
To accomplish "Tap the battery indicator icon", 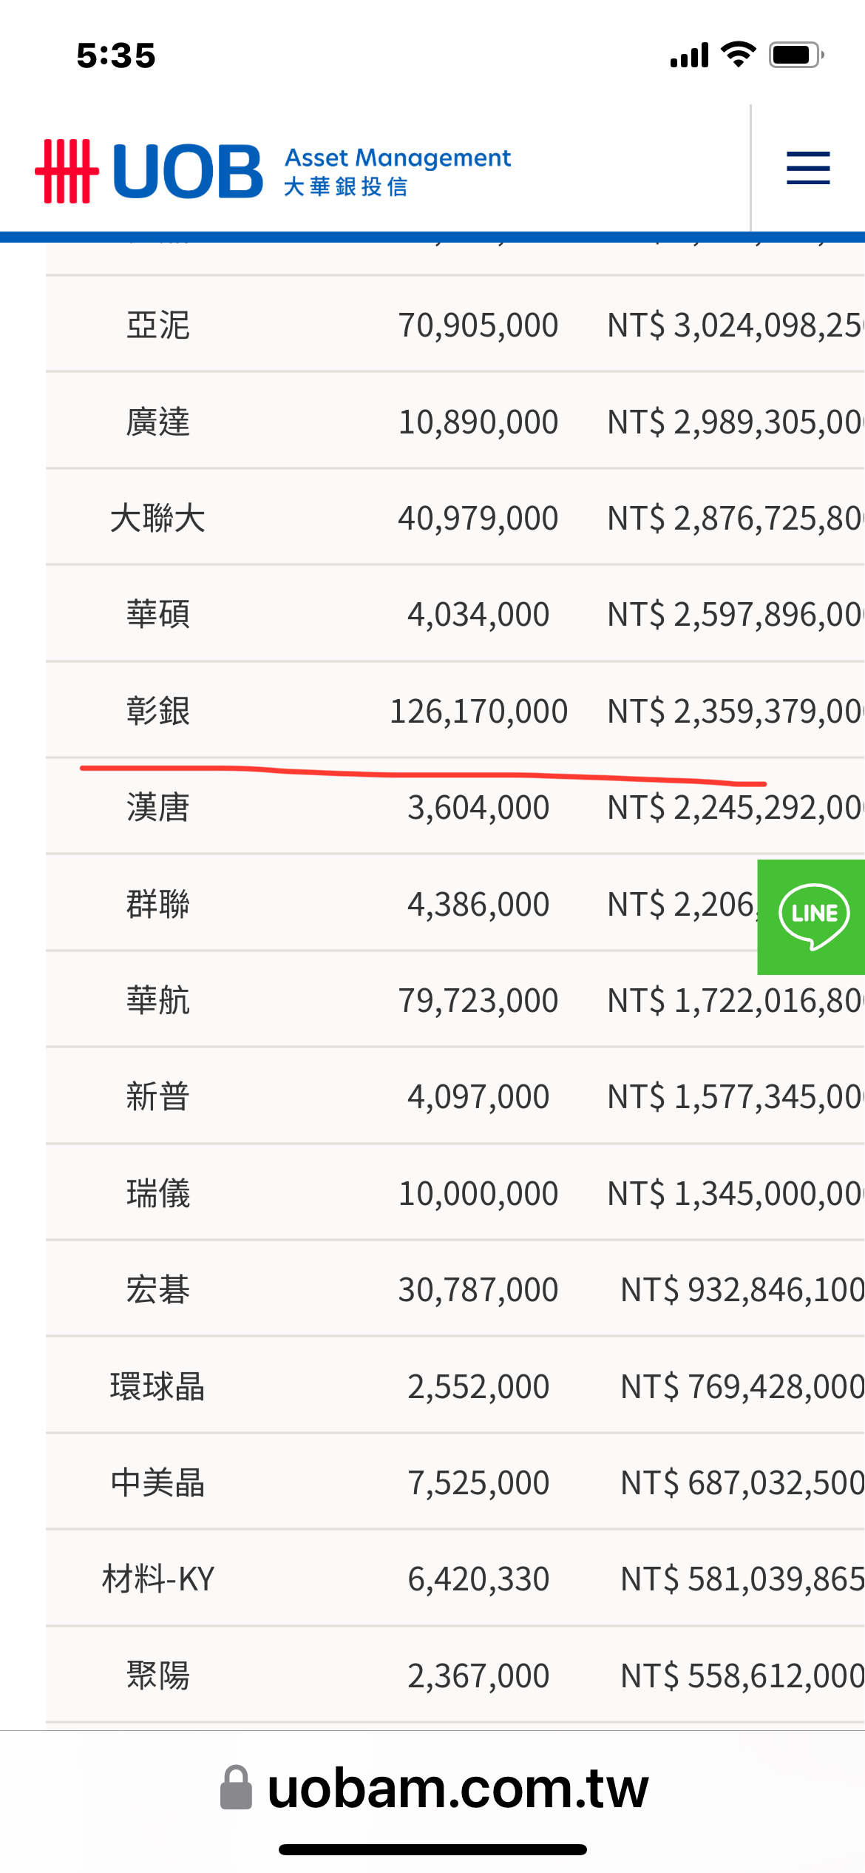I will click(x=796, y=55).
